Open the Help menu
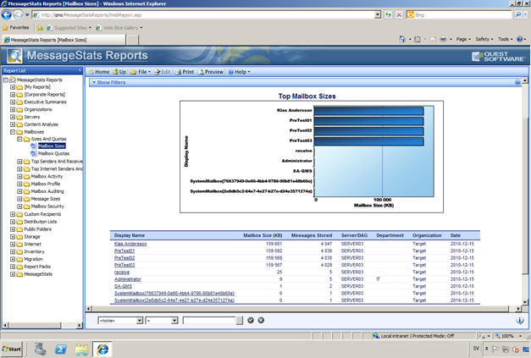The image size is (531, 358). [239, 72]
